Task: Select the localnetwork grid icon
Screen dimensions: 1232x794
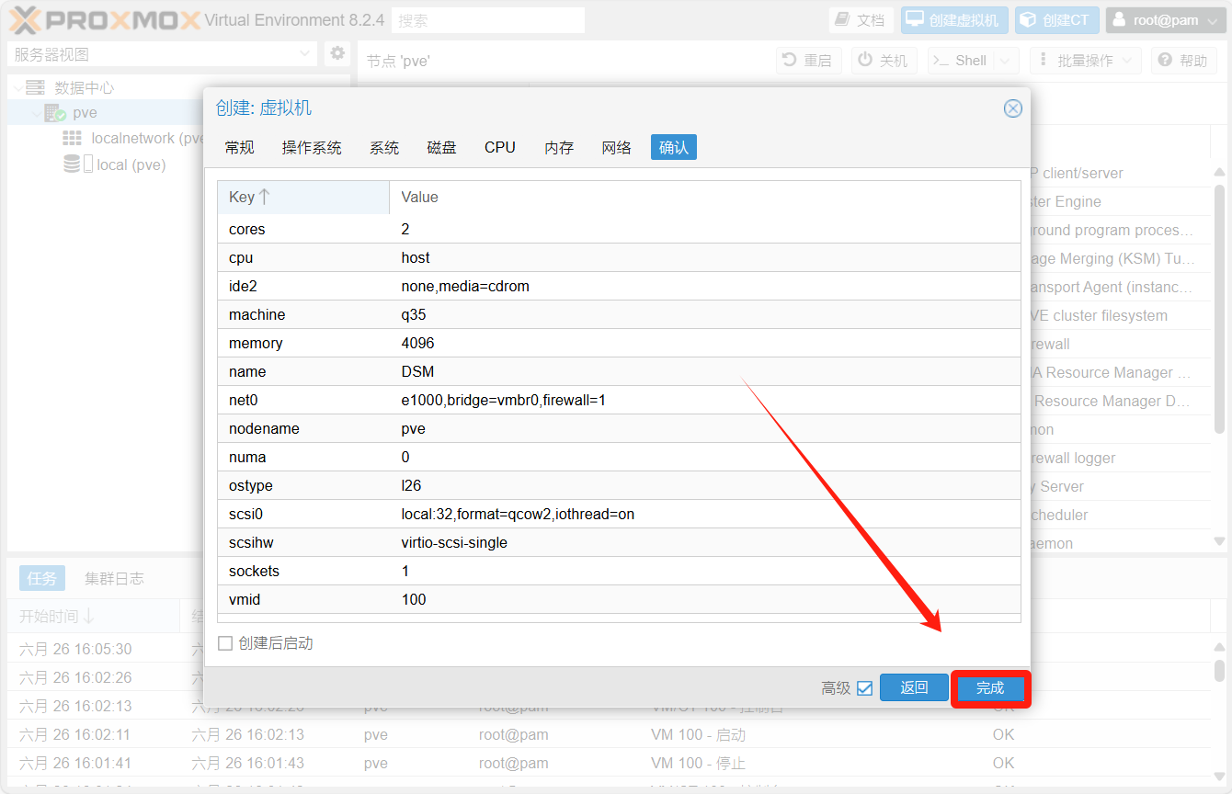Action: [x=72, y=139]
